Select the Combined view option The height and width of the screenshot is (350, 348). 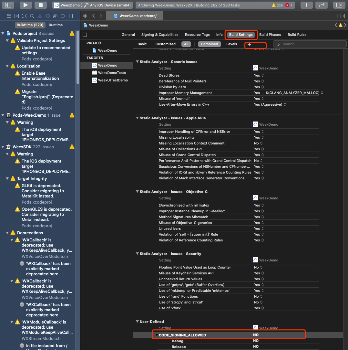(209, 44)
